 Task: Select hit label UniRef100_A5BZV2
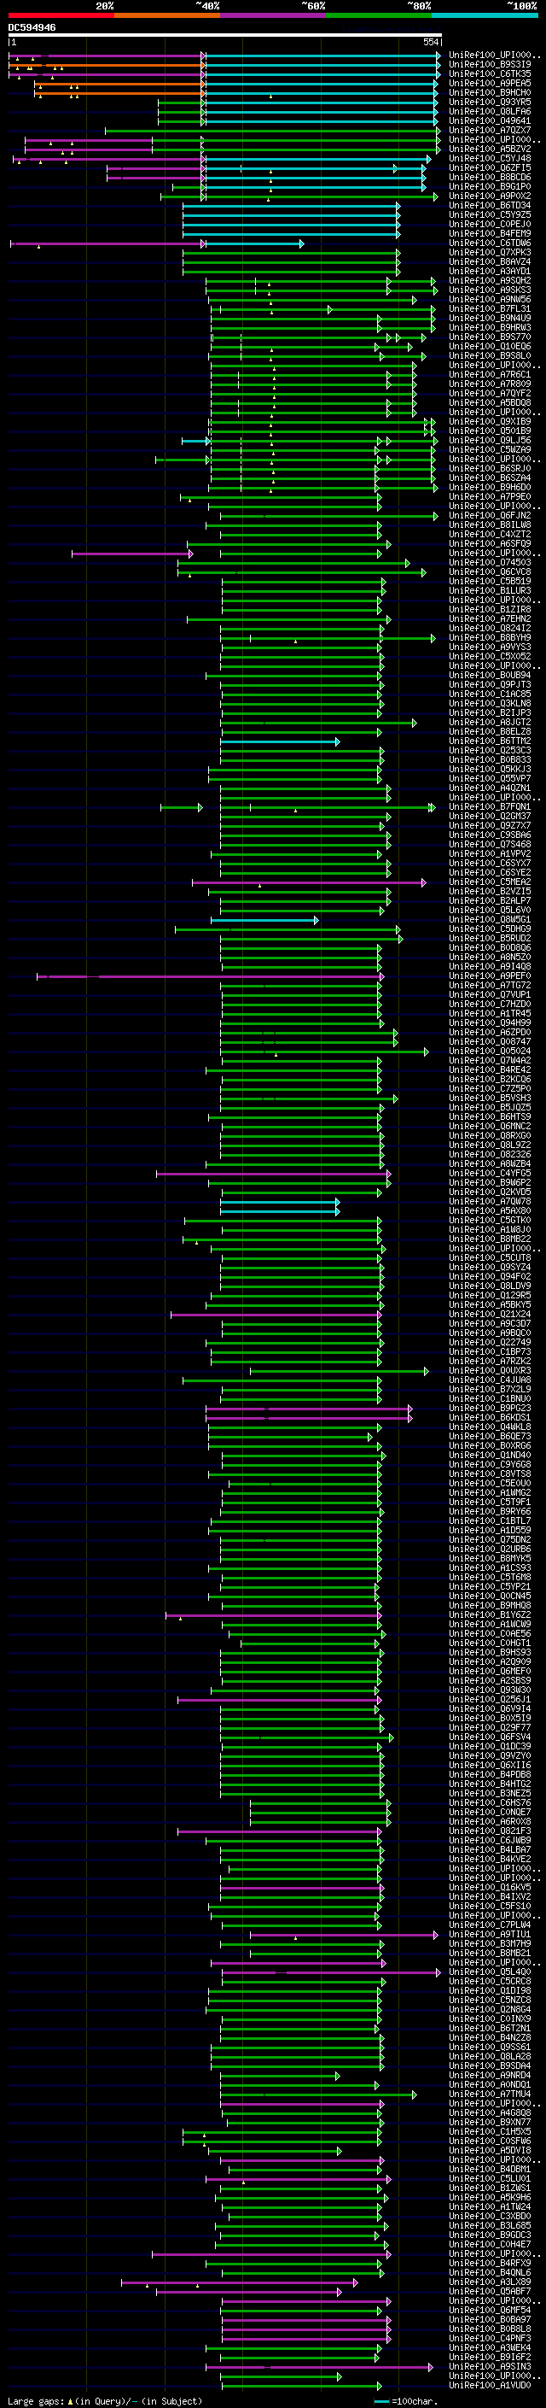(490, 149)
